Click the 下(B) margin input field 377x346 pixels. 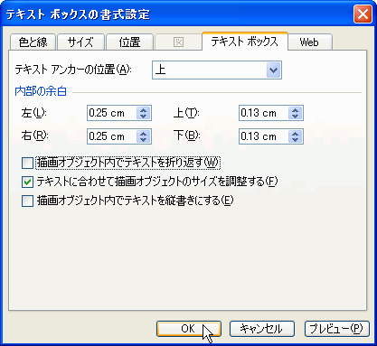coord(264,136)
